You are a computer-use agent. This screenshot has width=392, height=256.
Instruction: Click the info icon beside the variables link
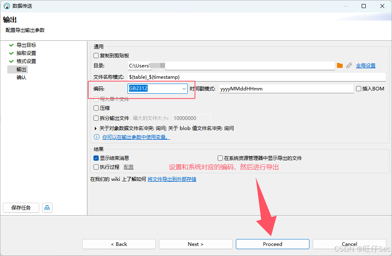click(97, 137)
